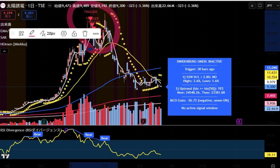Click the TY symbol logo
This screenshot has height=168, width=280.
point(3,6)
